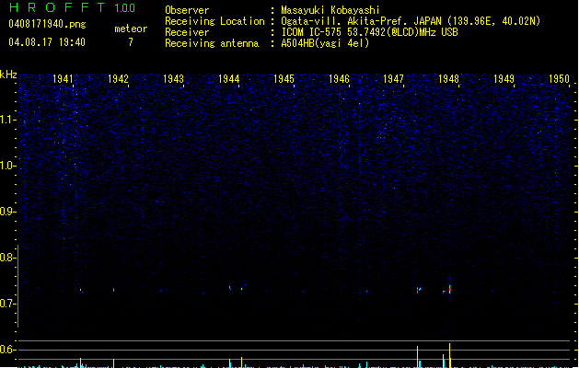Screen dimensions: 579x368
Task: Click the kHz axis unit label
Action: click(x=8, y=75)
